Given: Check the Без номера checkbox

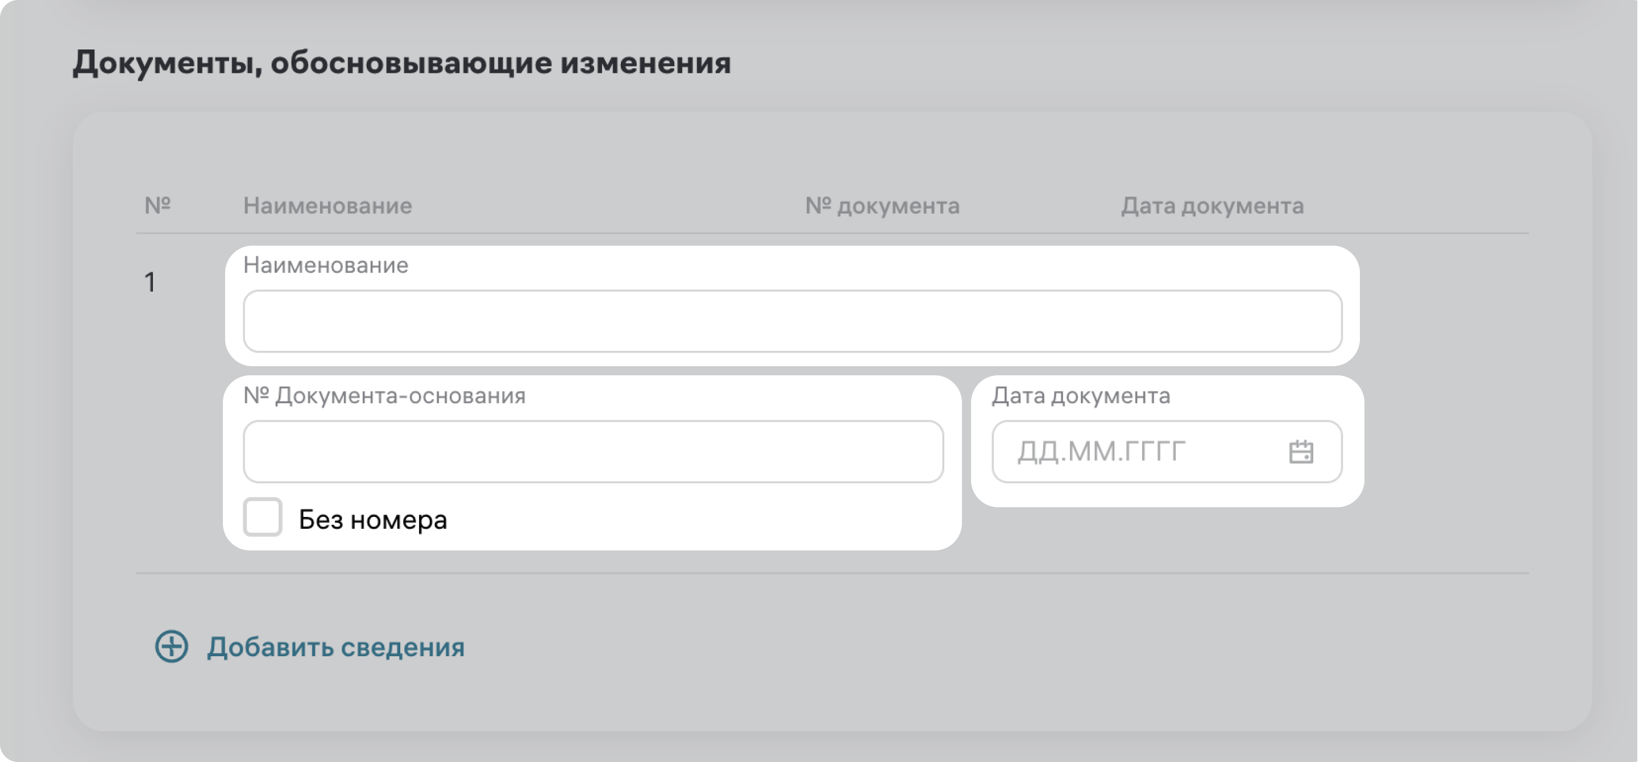Looking at the screenshot, I should pyautogui.click(x=262, y=516).
